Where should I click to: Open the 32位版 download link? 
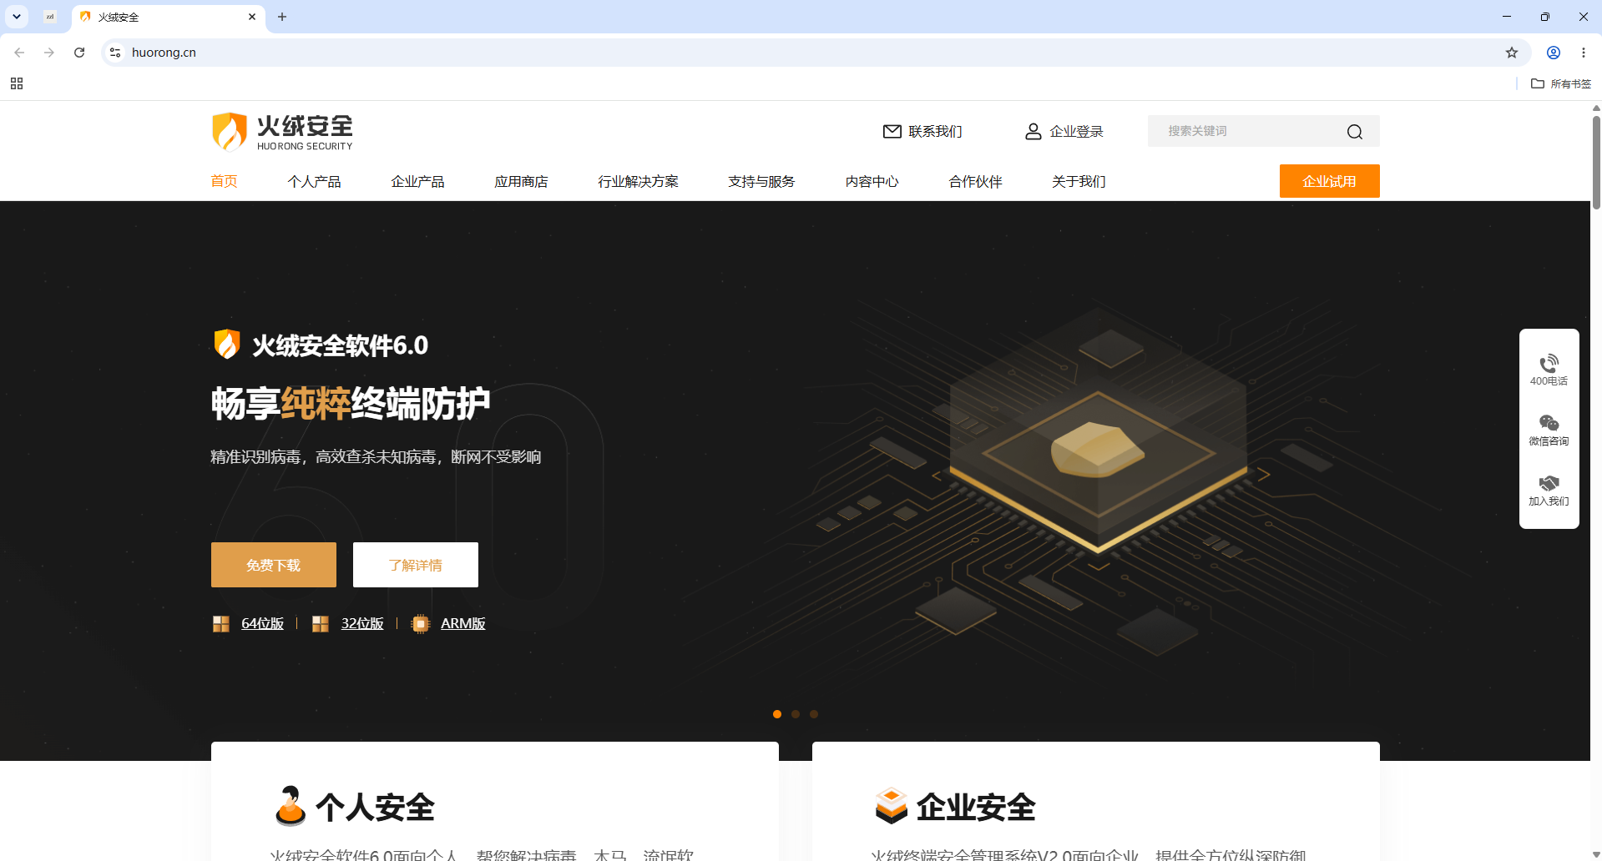point(362,624)
